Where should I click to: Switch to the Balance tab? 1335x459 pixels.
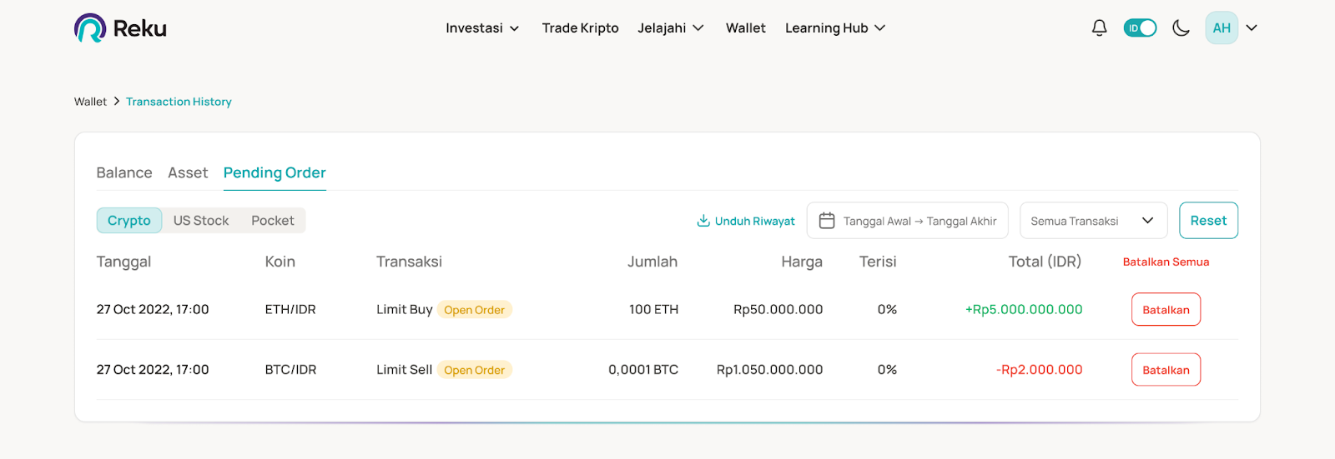coord(124,173)
